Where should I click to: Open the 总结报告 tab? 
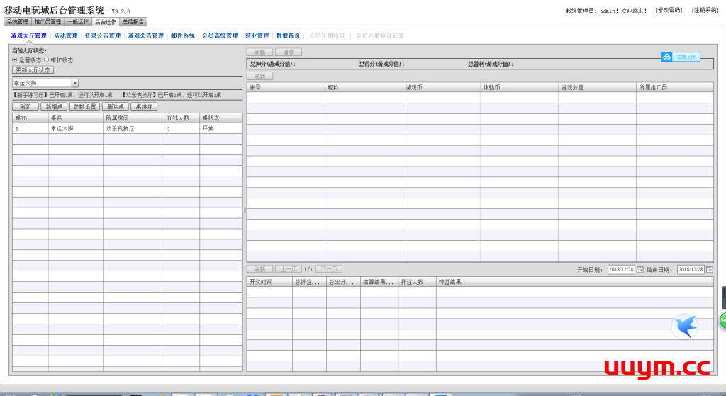pos(133,22)
